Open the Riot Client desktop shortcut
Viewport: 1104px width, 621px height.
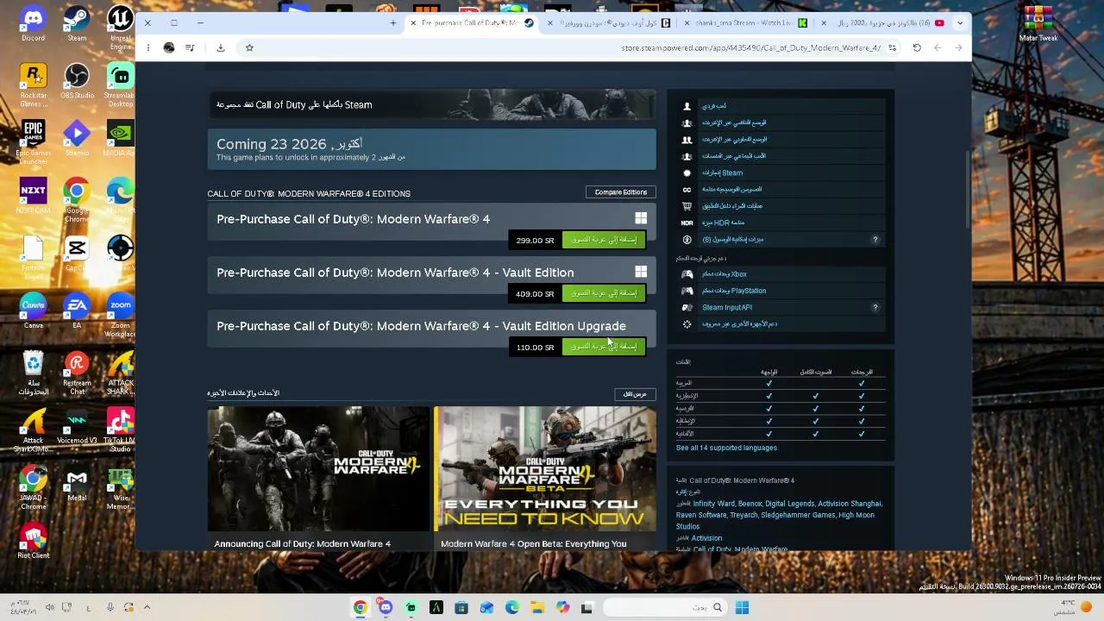[x=33, y=541]
